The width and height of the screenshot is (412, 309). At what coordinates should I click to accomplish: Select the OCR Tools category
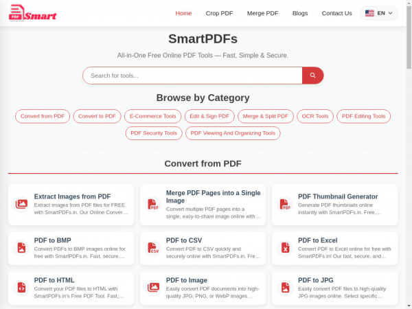pyautogui.click(x=315, y=116)
